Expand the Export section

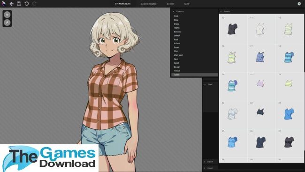(x=208, y=162)
